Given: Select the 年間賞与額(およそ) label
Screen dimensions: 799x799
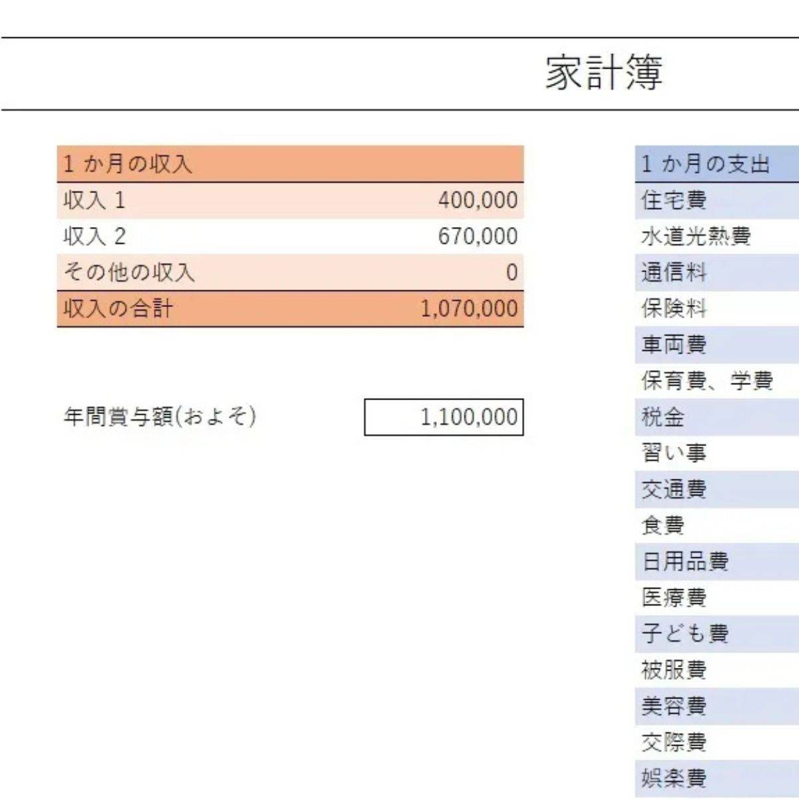Looking at the screenshot, I should [160, 417].
